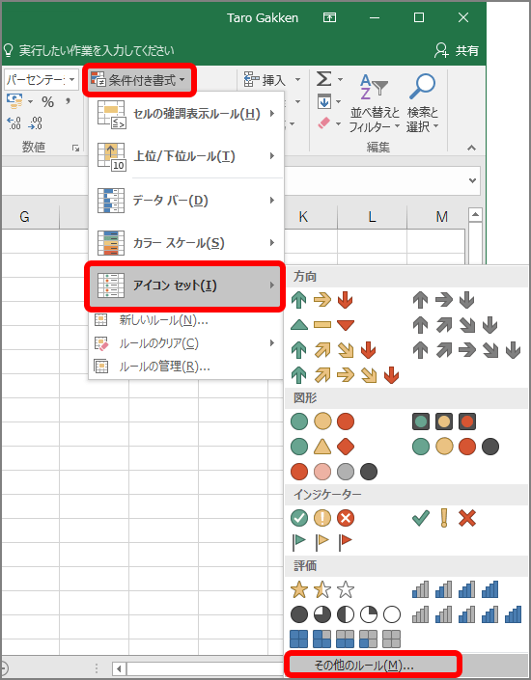Viewport: 531px width, 680px height.
Task: Click the vertical scrollbar up arrow
Action: click(x=475, y=215)
